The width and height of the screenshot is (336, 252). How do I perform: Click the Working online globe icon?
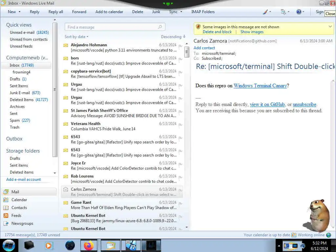coord(328,235)
